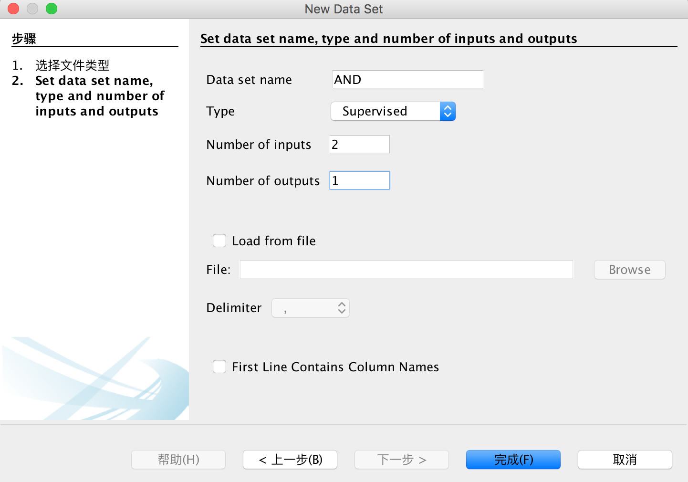Finish with the 完成(F) button
This screenshot has width=688, height=482.
513,460
